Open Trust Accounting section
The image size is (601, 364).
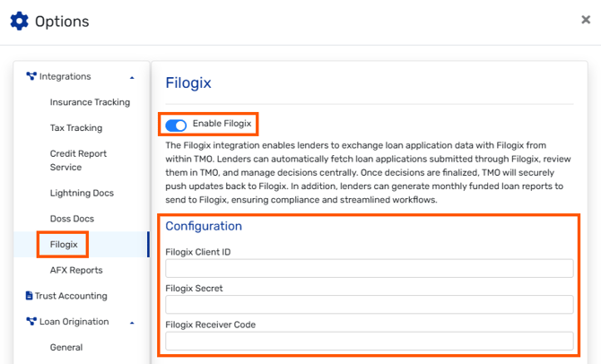pyautogui.click(x=71, y=296)
